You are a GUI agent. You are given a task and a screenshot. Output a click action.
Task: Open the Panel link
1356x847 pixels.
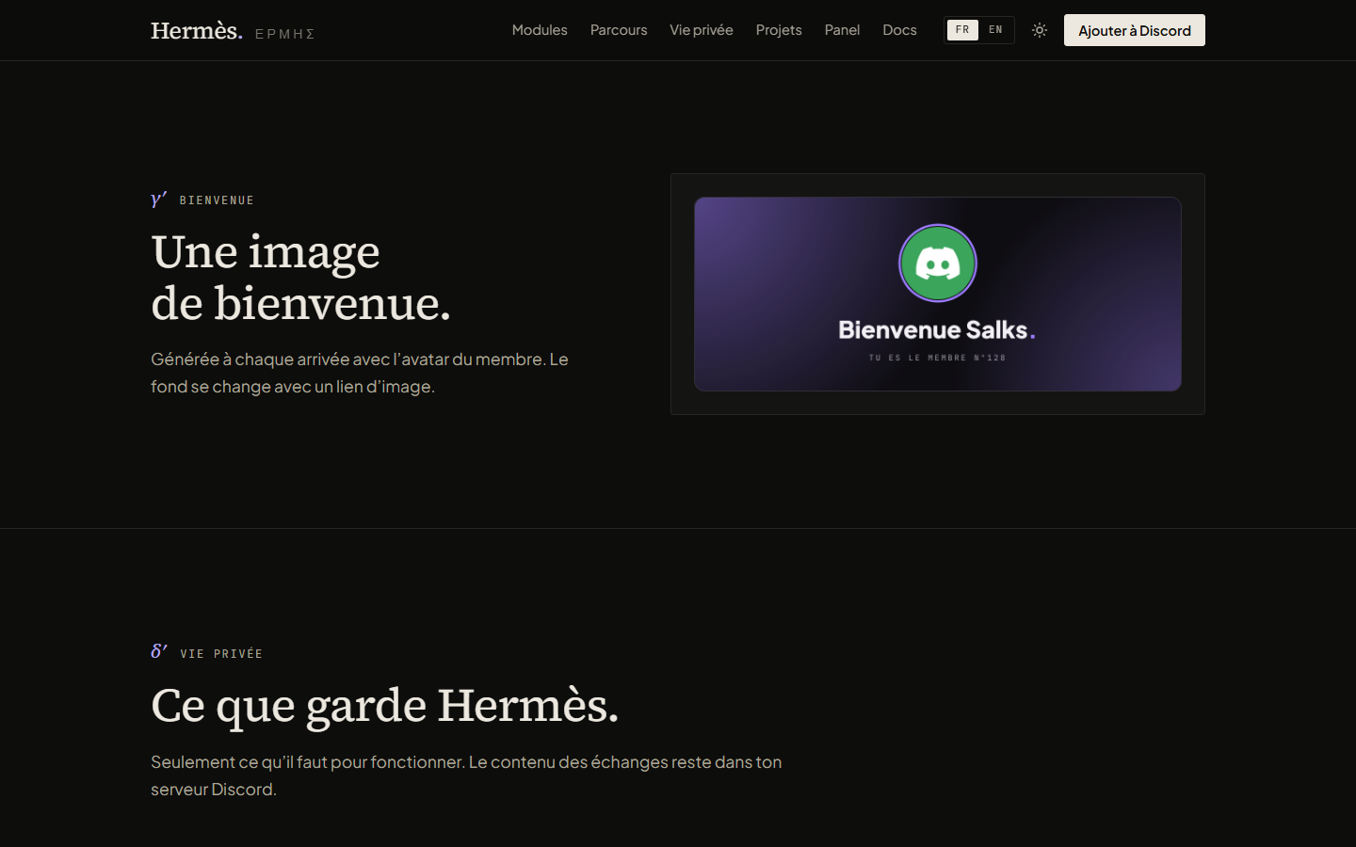(x=842, y=30)
